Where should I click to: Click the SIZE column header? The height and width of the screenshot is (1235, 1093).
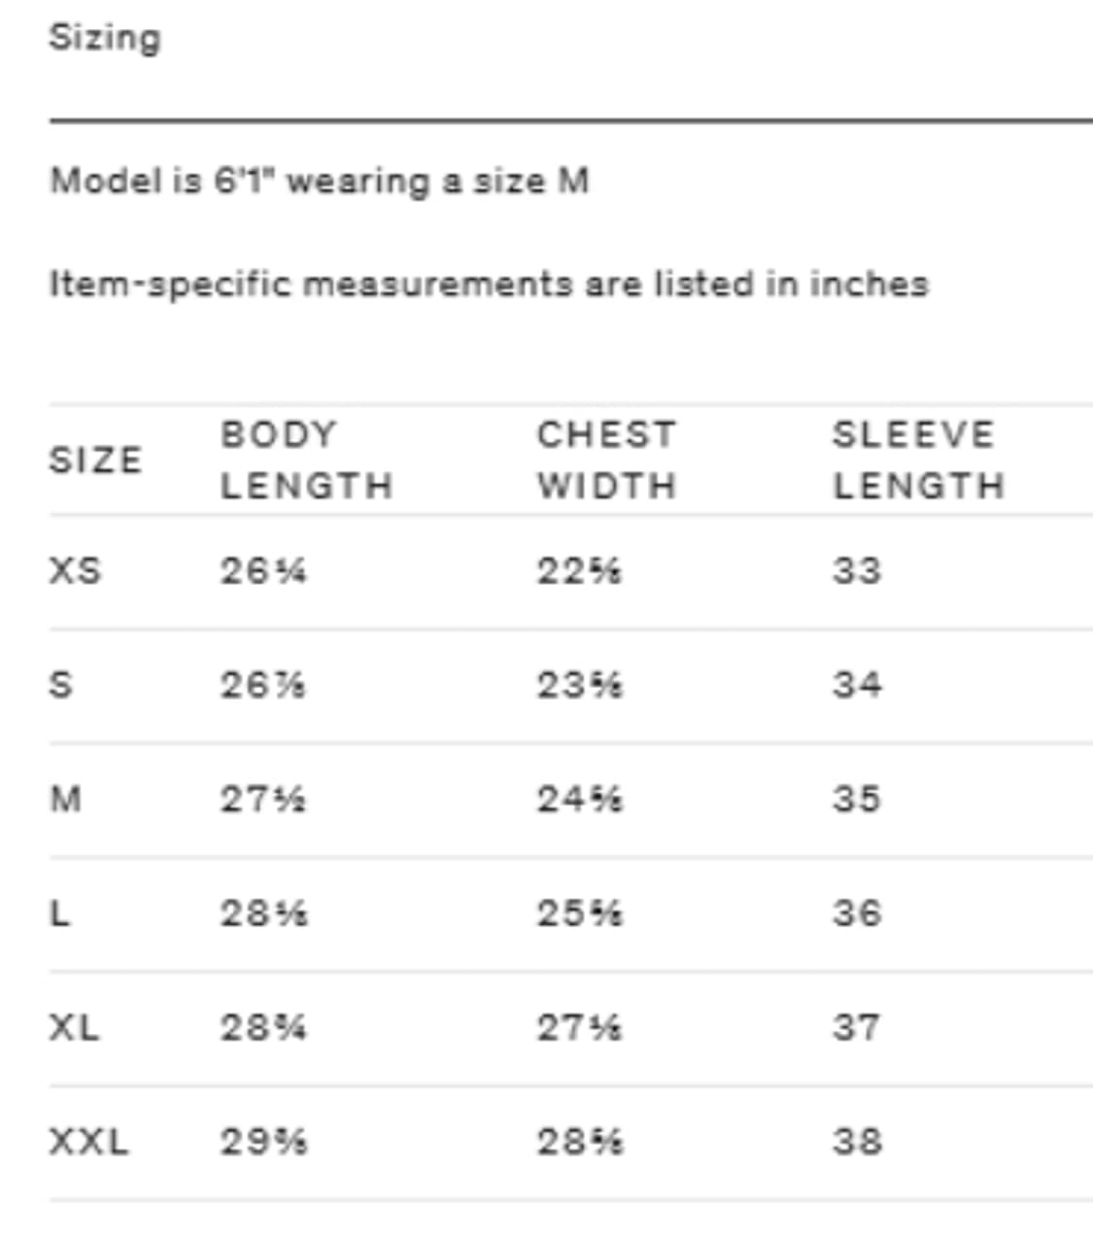coord(95,460)
